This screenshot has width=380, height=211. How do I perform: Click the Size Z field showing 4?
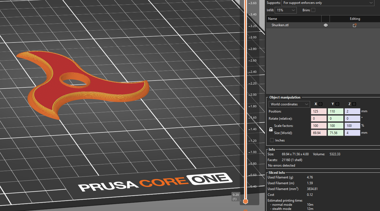352,133
